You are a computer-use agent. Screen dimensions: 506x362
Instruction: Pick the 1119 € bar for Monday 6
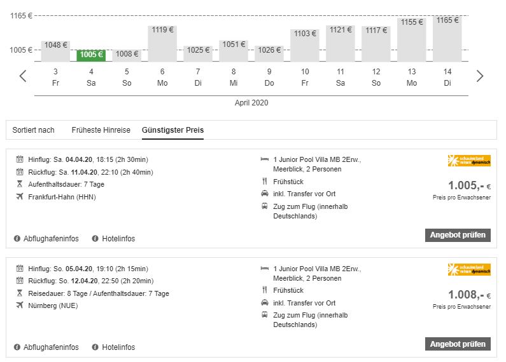click(162, 43)
